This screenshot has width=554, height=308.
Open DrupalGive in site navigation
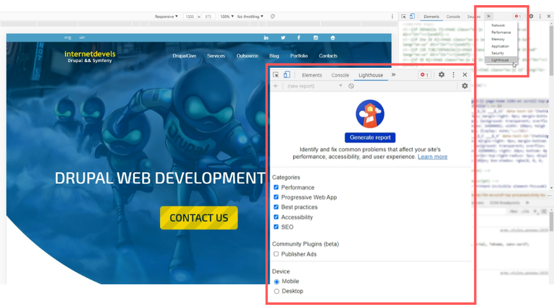(x=184, y=56)
